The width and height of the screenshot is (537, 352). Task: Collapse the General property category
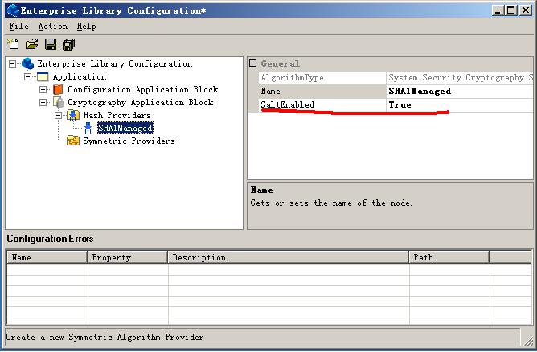[252, 63]
